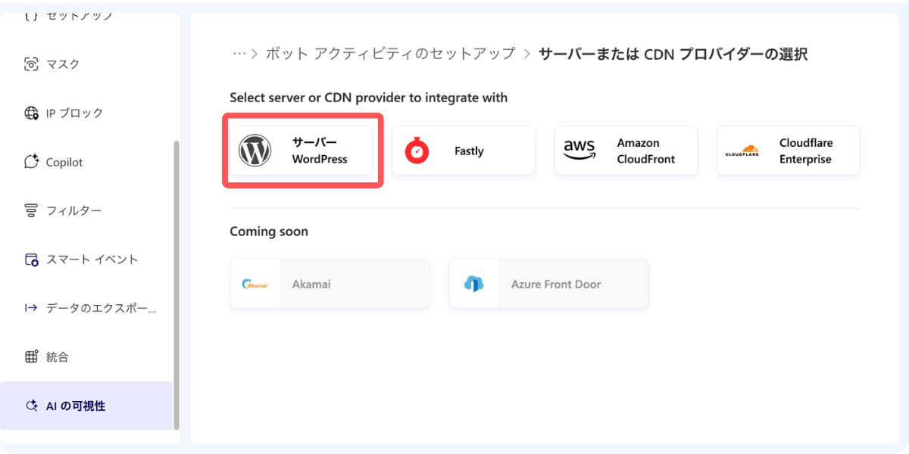Select the AI の可視性 menu item

click(87, 406)
